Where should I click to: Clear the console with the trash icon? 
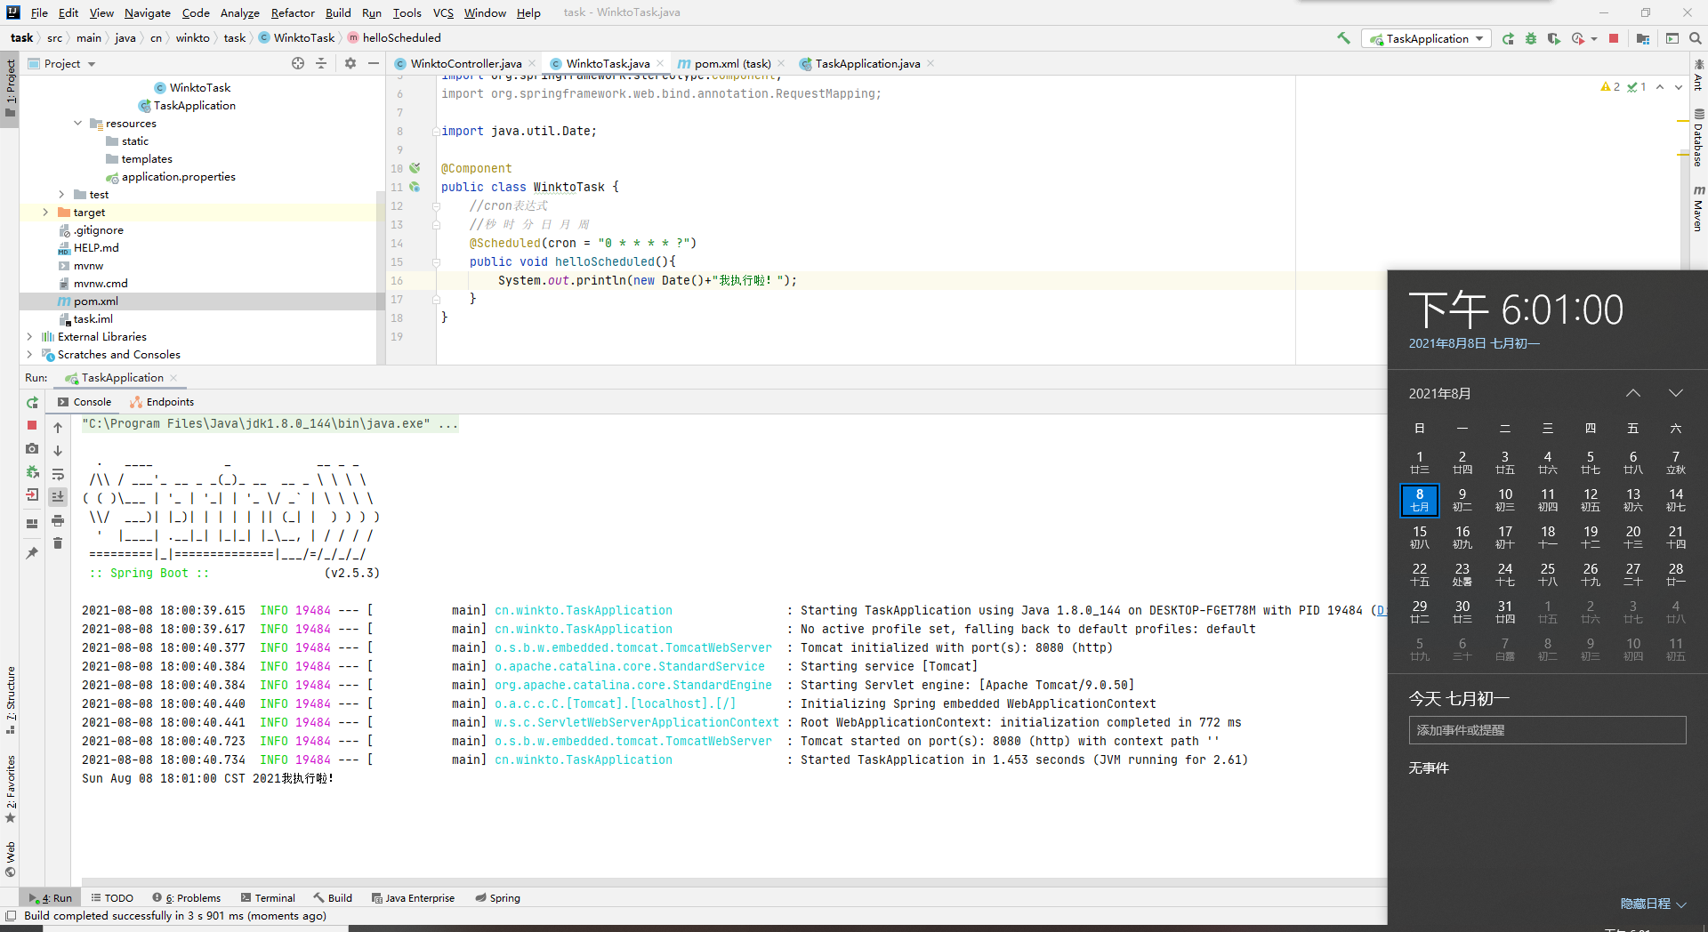tap(58, 543)
